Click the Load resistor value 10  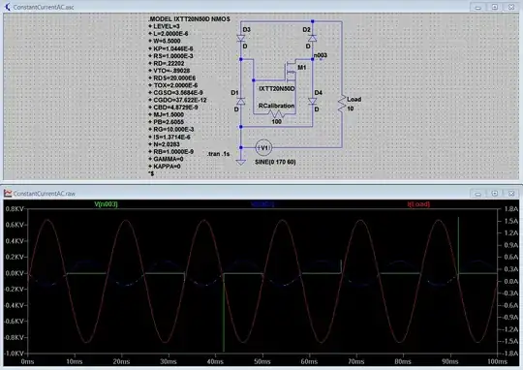pos(351,108)
